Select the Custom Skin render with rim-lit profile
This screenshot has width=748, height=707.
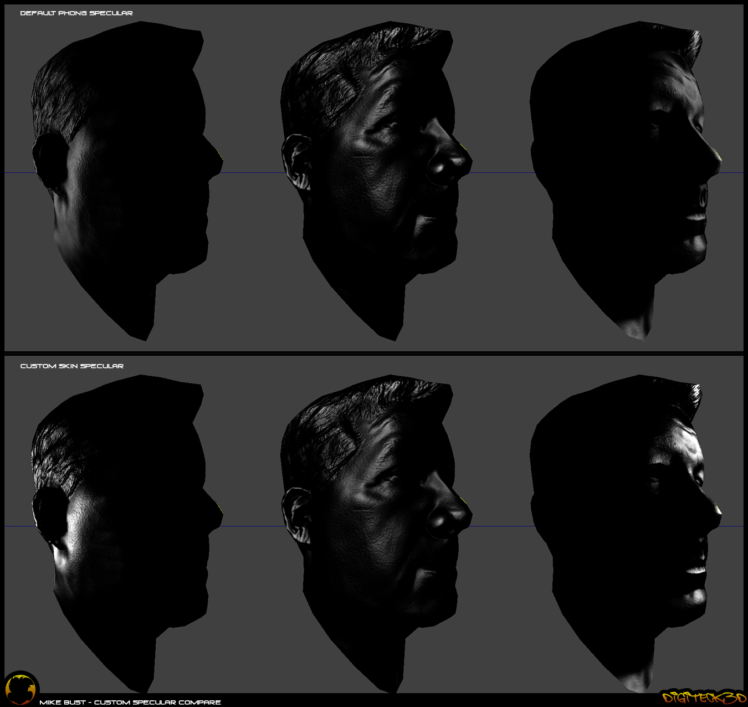(x=626, y=534)
